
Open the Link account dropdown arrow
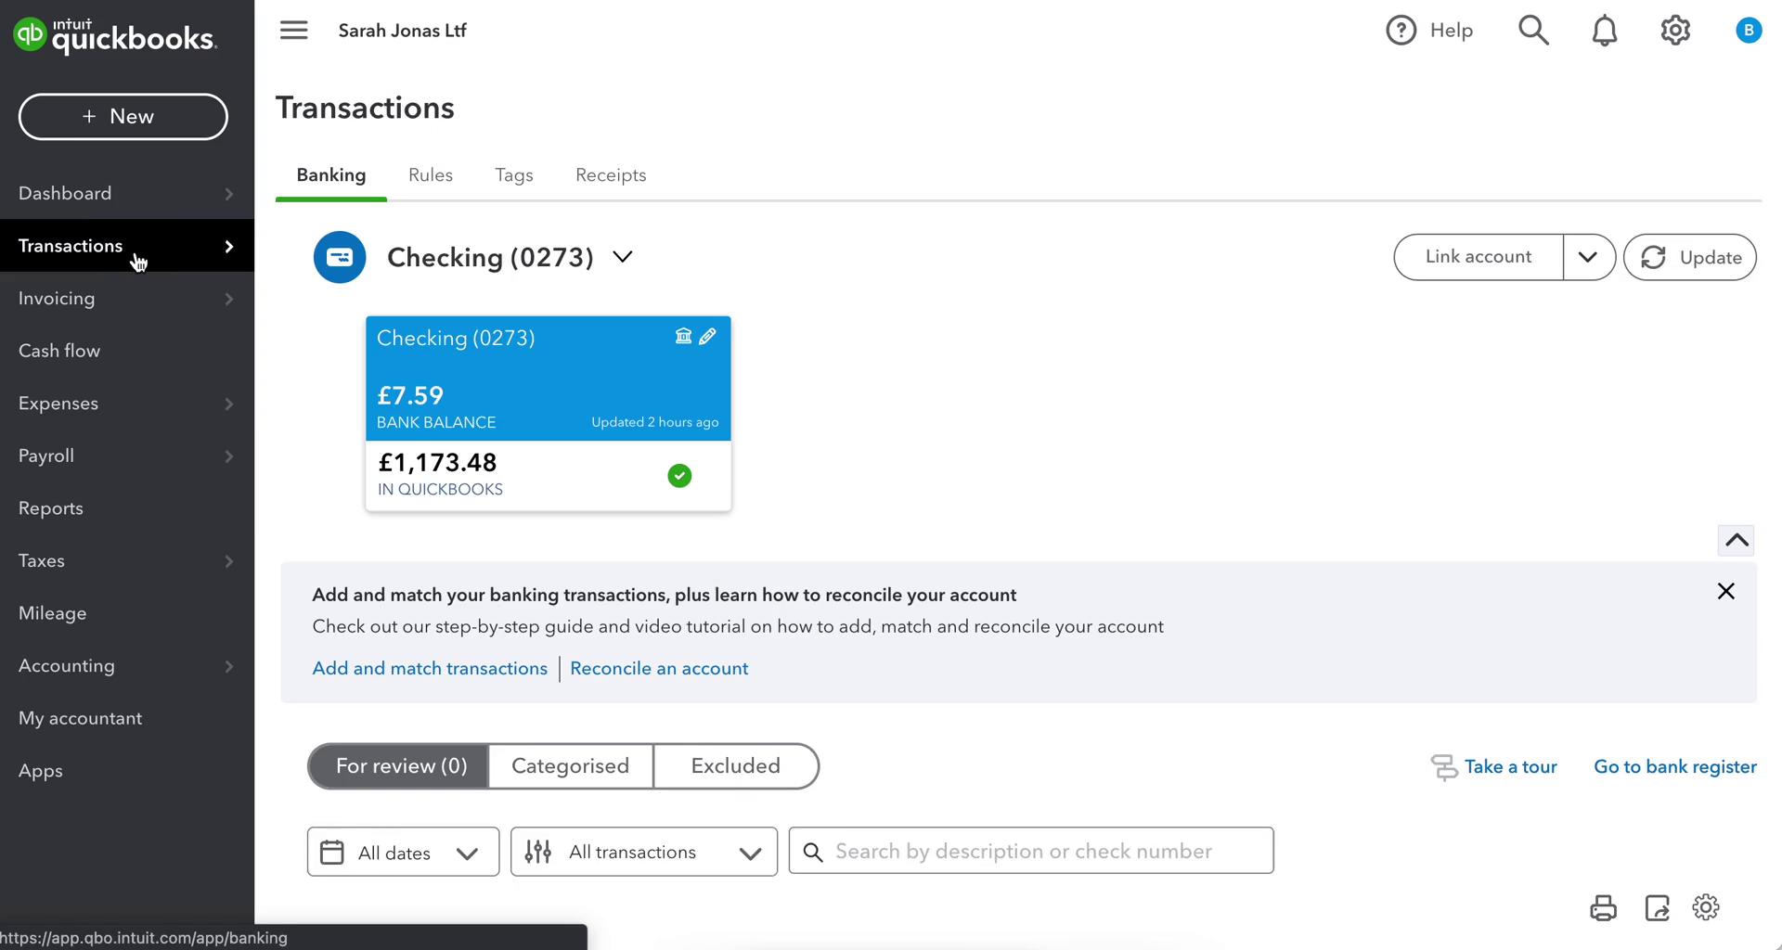tap(1588, 257)
